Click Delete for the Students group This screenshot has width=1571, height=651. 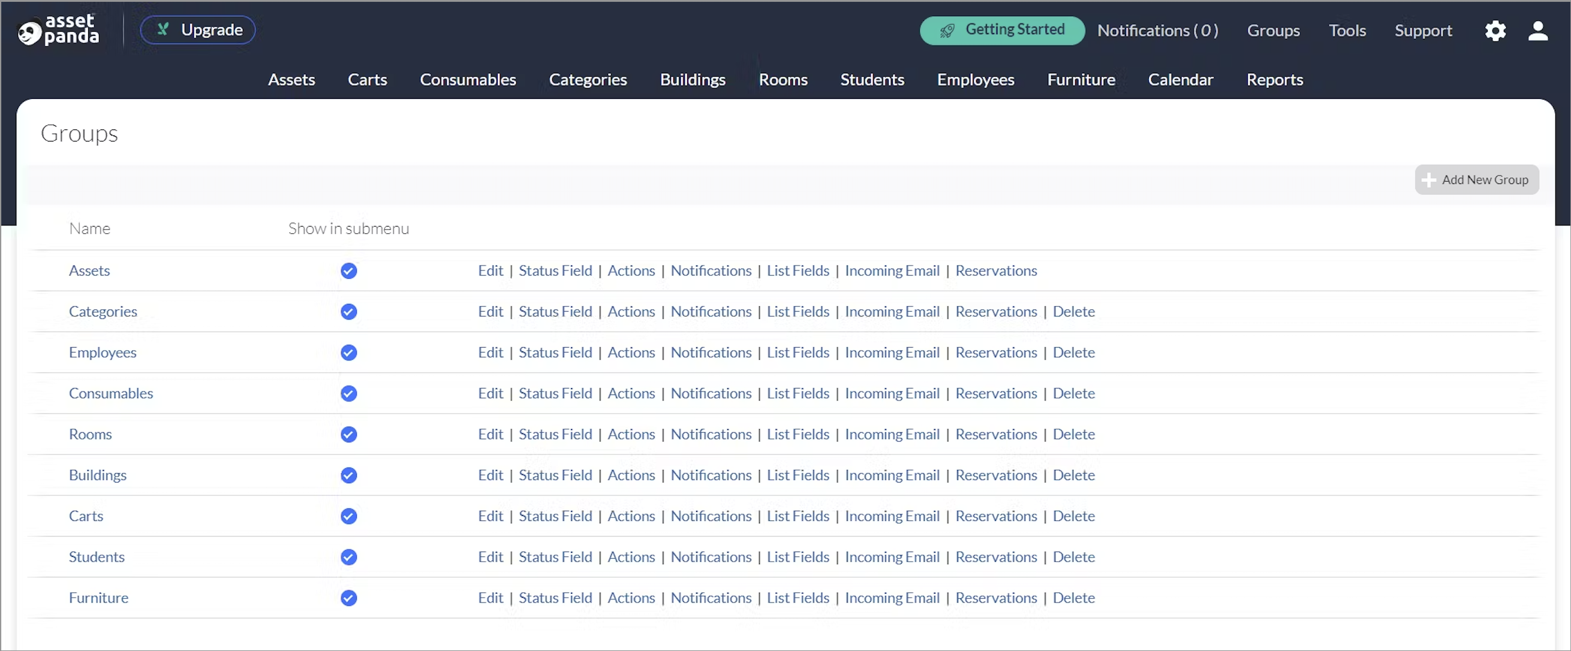click(1073, 556)
